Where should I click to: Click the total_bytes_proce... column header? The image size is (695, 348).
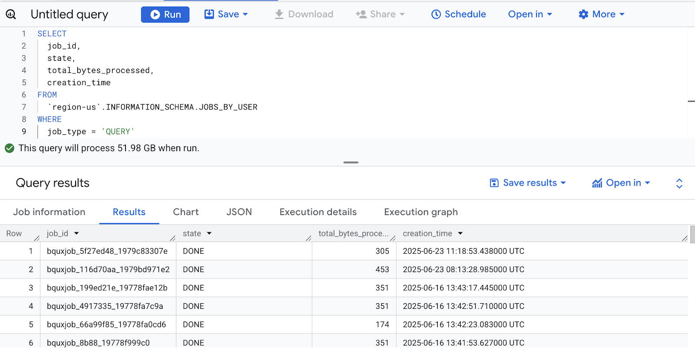353,234
